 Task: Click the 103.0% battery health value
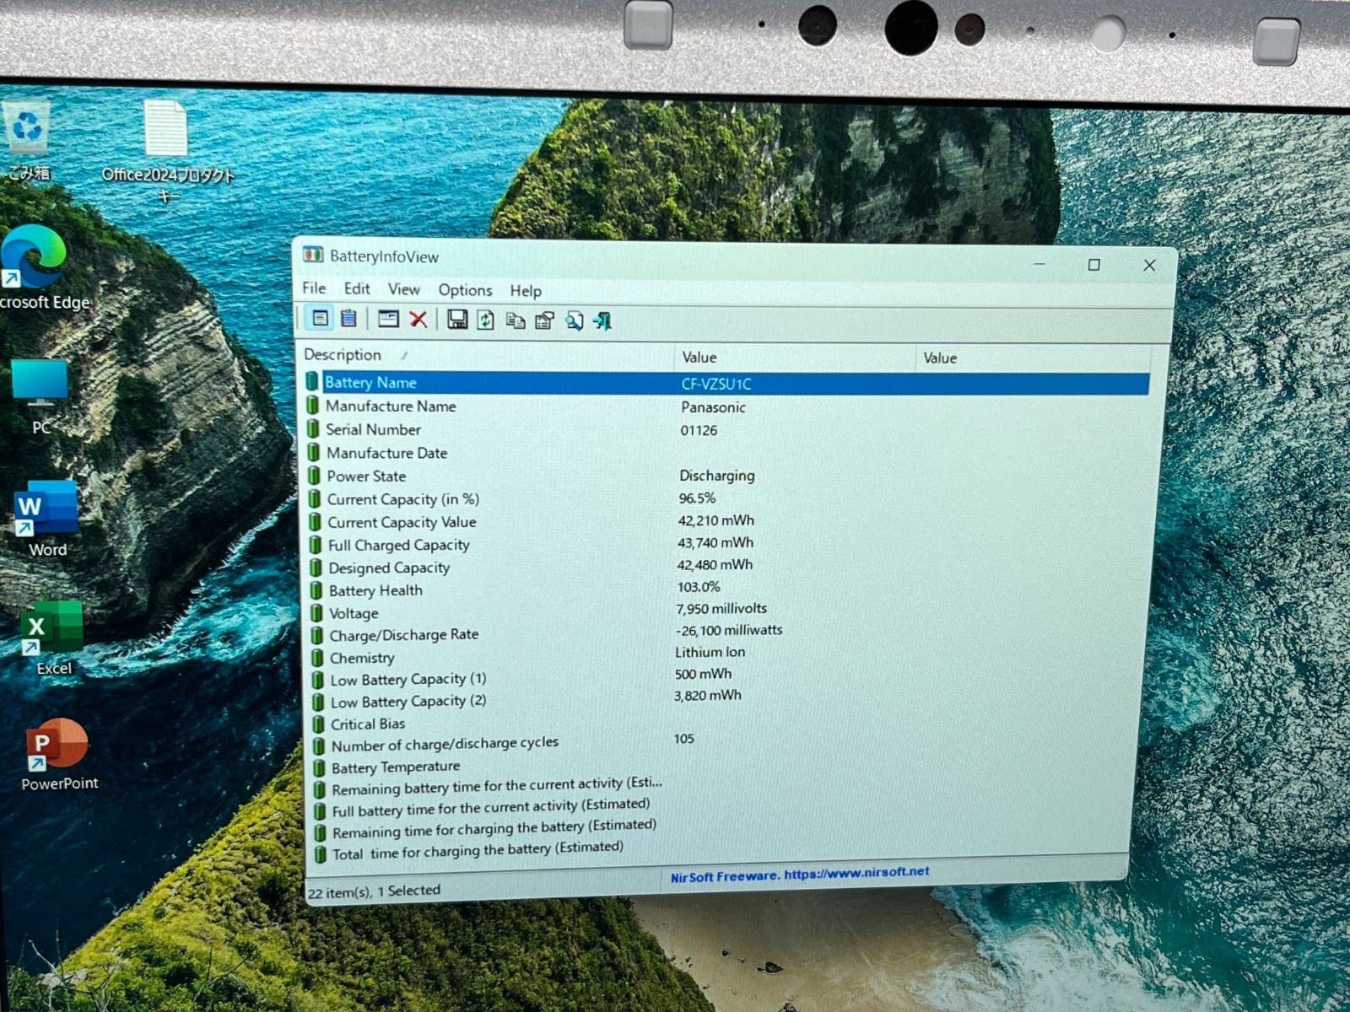(x=698, y=586)
